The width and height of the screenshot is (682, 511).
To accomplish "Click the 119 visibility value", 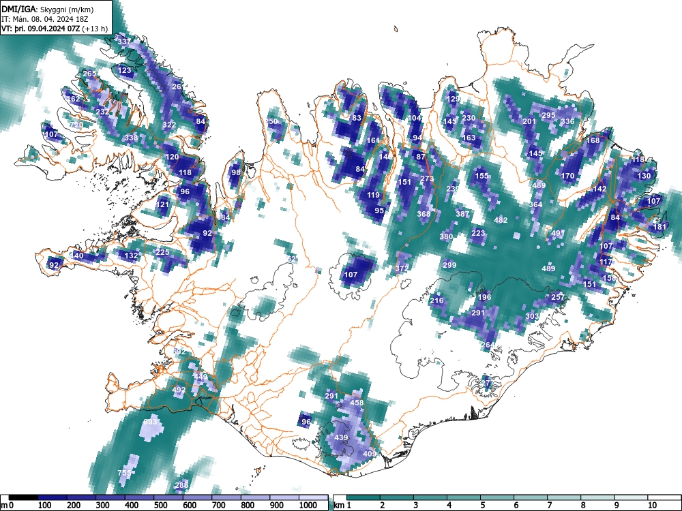I will coord(373,195).
